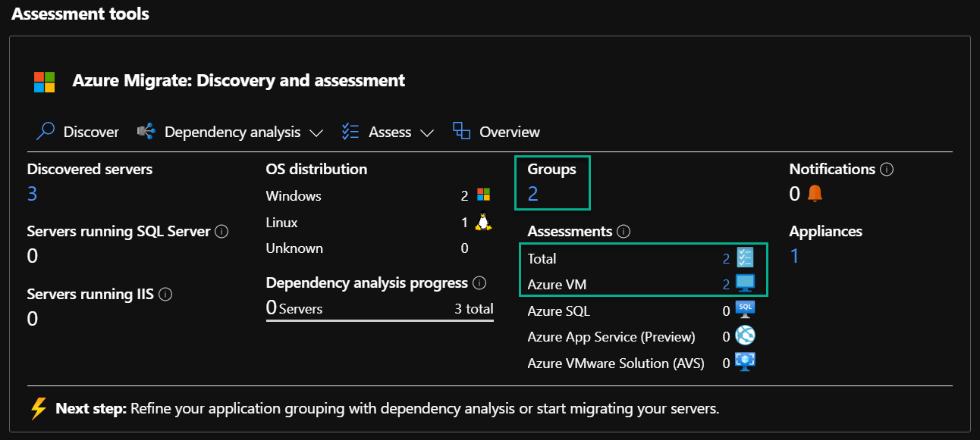Click the Linux count value 1
Viewport: 980px width, 440px height.
(464, 223)
